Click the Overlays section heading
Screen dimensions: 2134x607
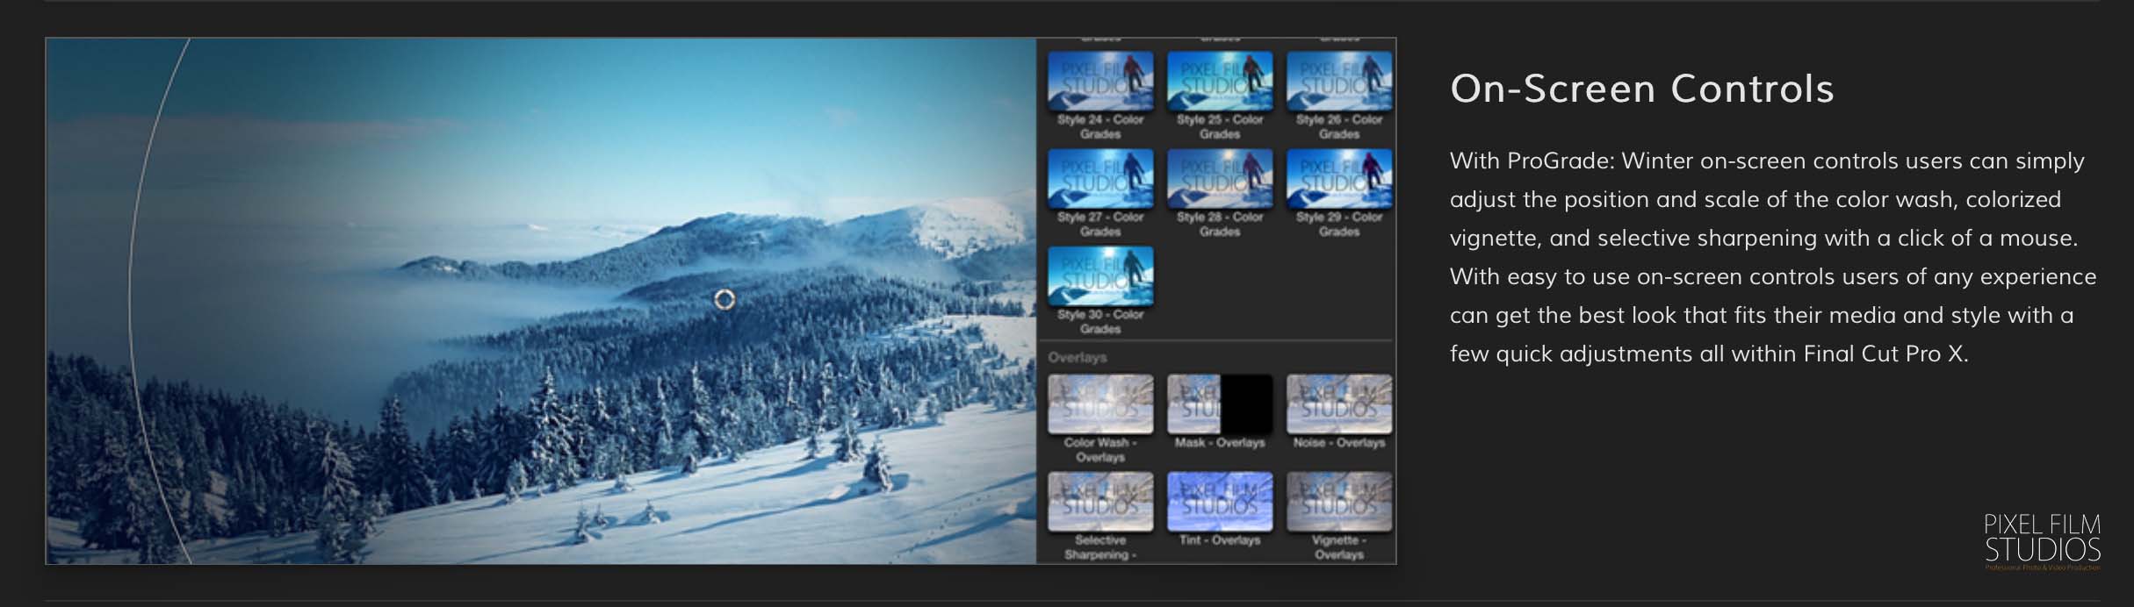[1078, 358]
